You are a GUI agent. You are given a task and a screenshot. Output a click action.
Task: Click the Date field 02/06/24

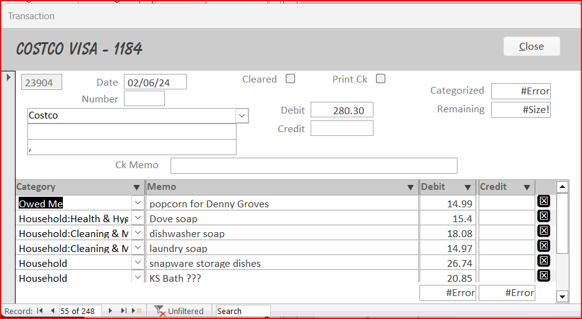pos(155,82)
